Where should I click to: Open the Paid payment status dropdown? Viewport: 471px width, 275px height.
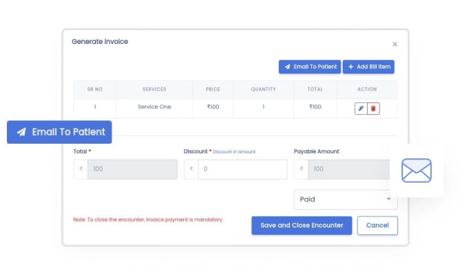point(345,199)
